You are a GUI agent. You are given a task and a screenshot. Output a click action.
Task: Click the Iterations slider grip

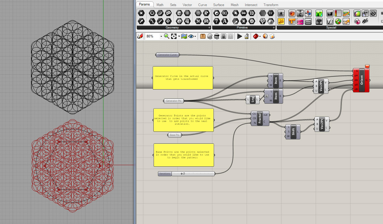coord(182,174)
